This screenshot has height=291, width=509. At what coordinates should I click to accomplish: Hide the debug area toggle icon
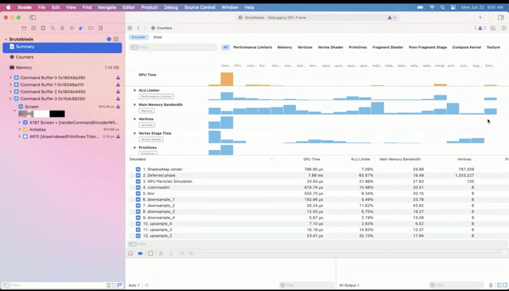click(x=130, y=253)
